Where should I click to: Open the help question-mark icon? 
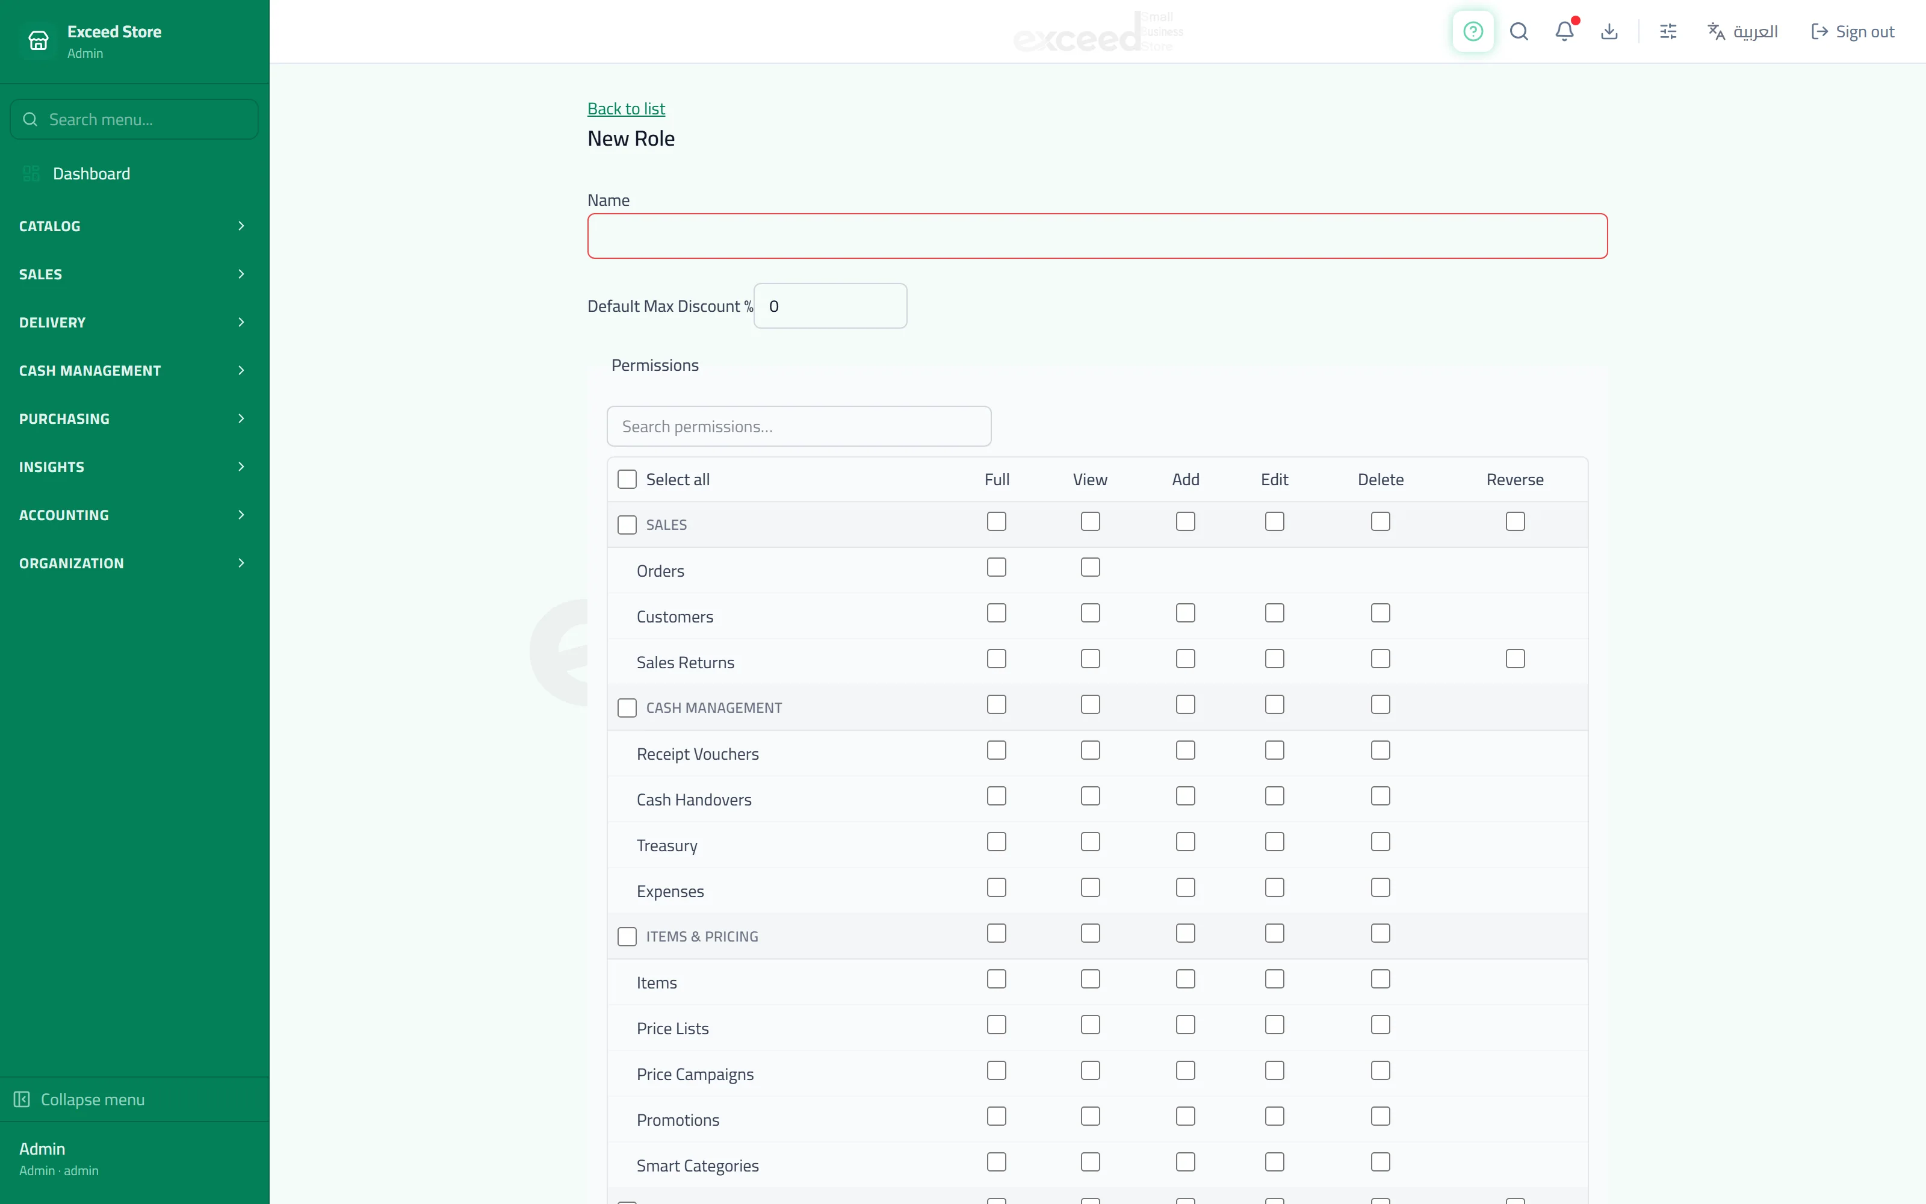point(1472,32)
